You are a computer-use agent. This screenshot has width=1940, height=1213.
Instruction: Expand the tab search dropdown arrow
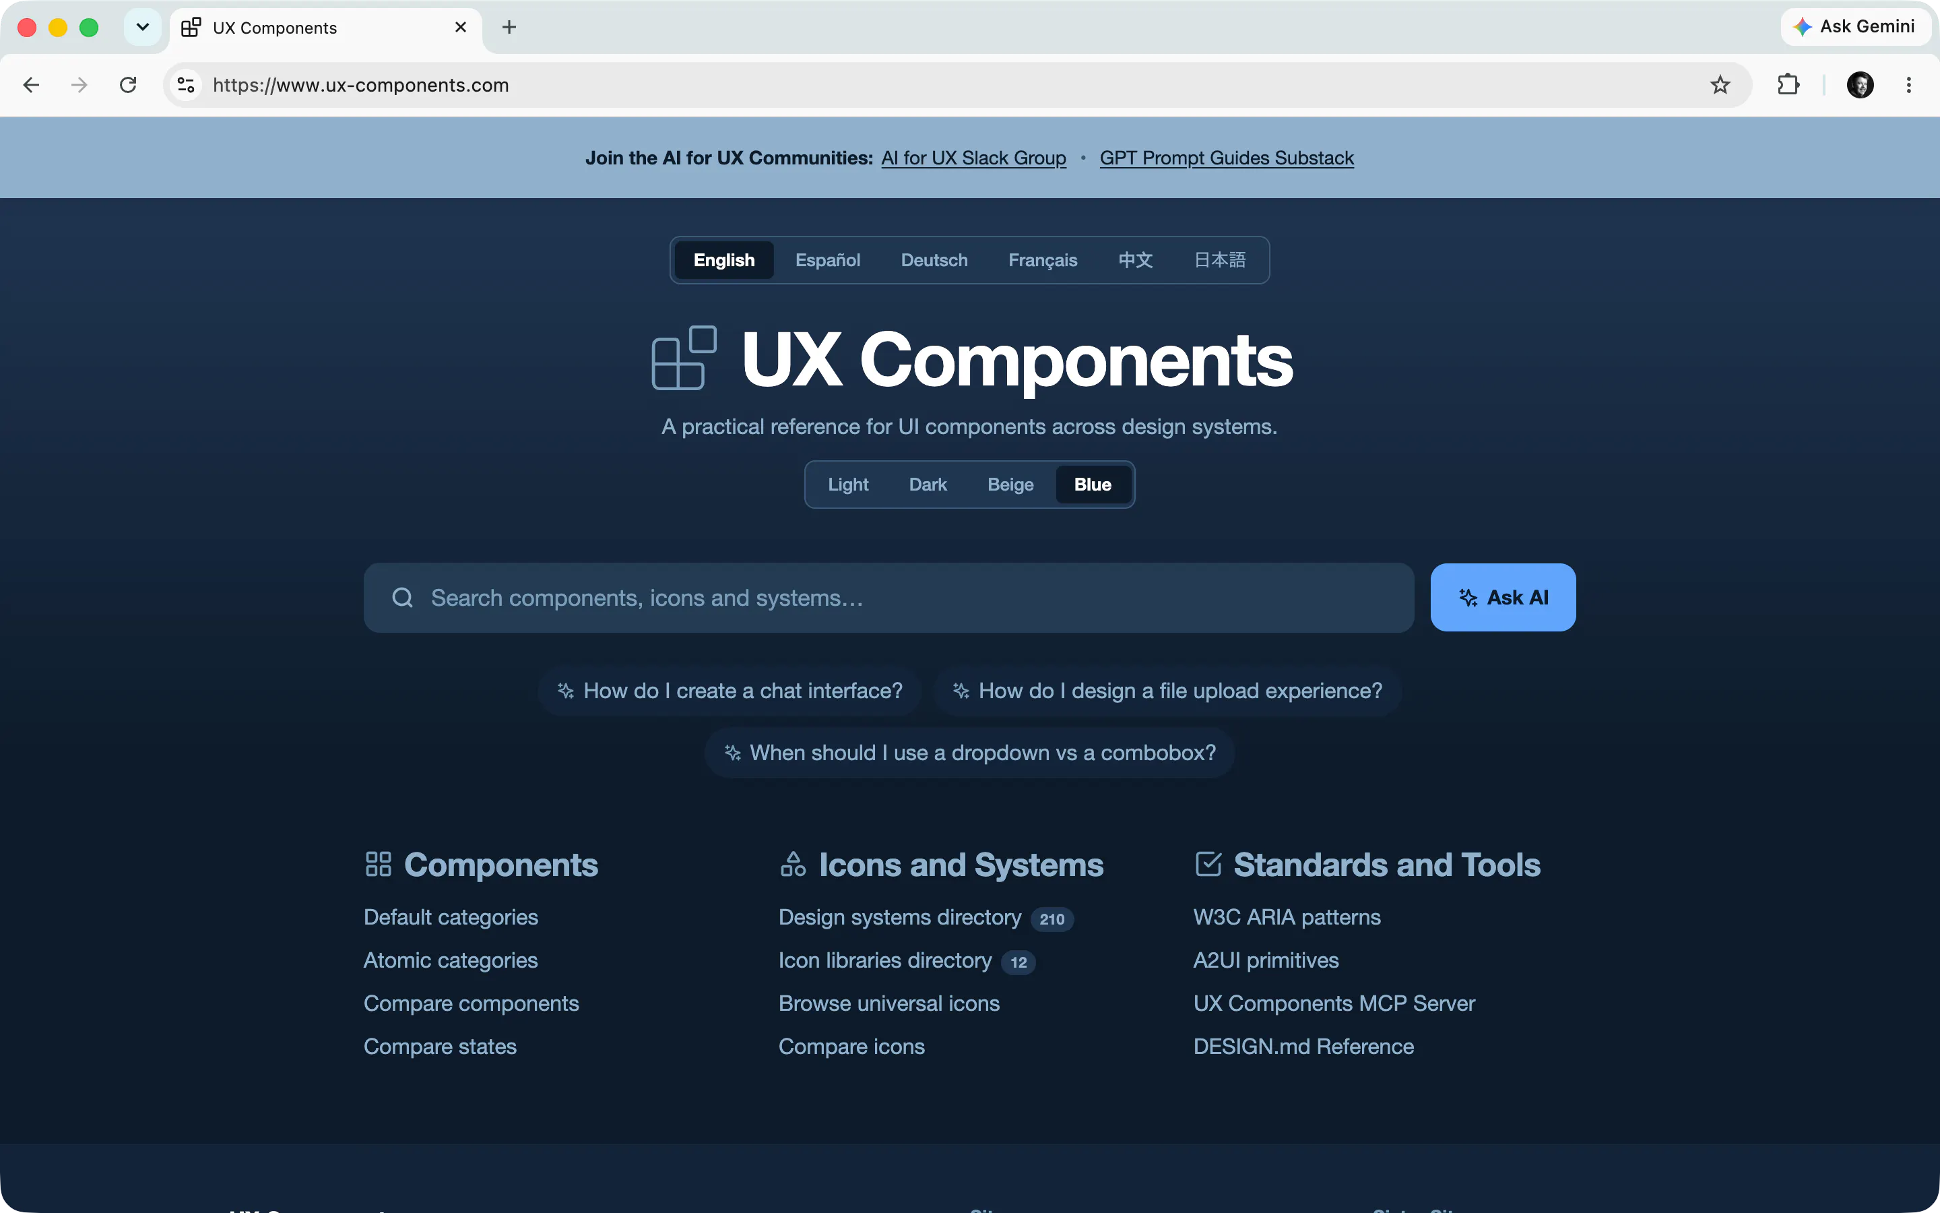coord(143,27)
